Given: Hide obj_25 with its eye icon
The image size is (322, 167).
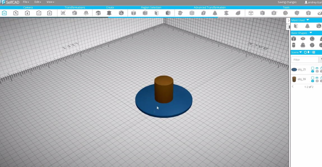Looking at the screenshot, I should point(317,68).
